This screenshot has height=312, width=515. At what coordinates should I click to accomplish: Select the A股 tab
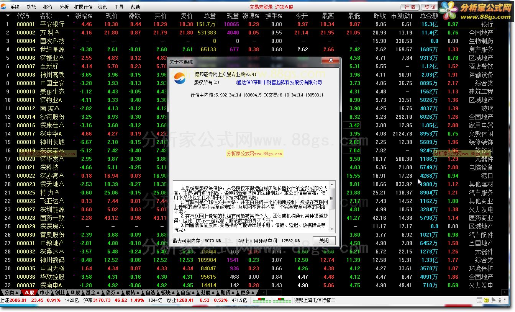coord(30,292)
